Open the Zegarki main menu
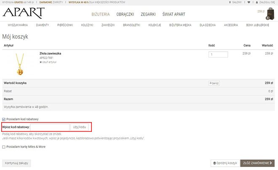Screen dimensions: 278x170 [148, 14]
